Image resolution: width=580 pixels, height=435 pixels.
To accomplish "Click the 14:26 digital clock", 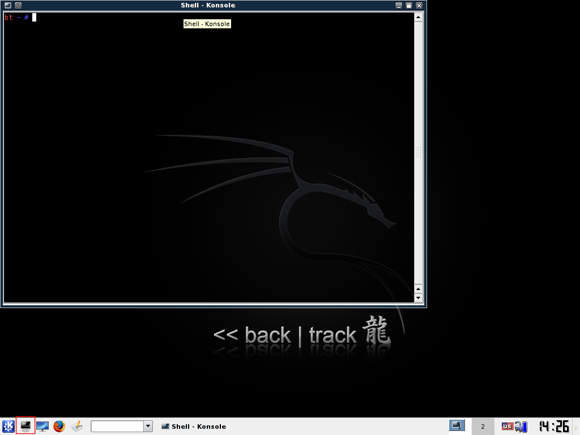I will (x=554, y=426).
